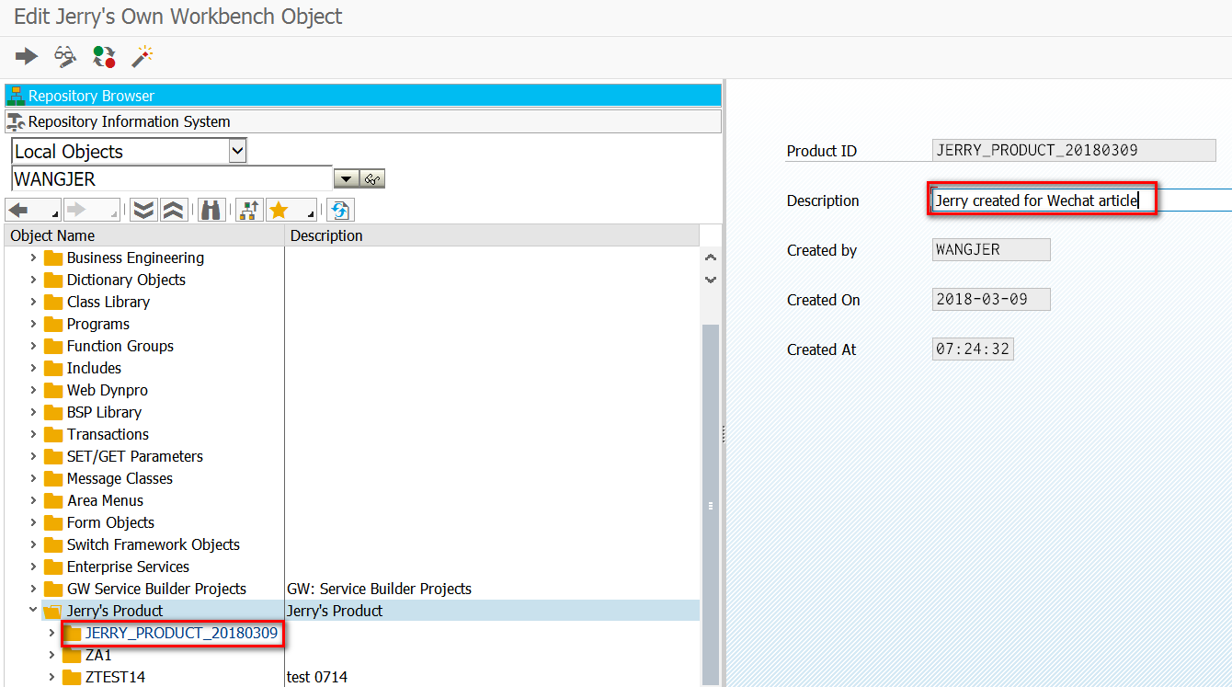Viewport: 1232px width, 687px height.
Task: Select the Area Menus tree item
Action: click(x=105, y=500)
